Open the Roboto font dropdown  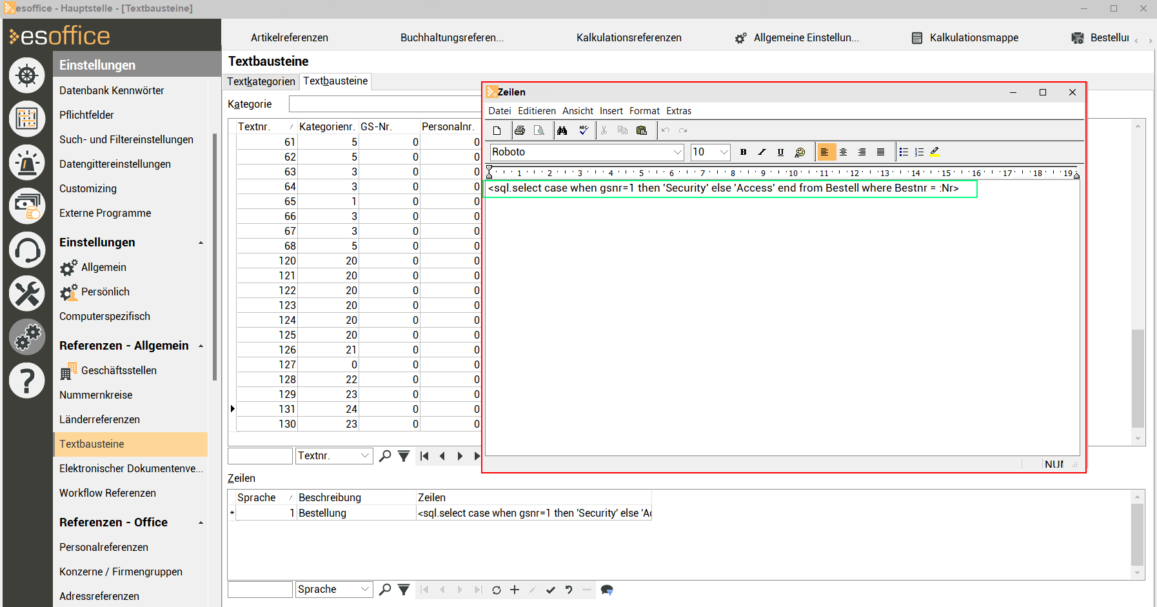point(678,152)
